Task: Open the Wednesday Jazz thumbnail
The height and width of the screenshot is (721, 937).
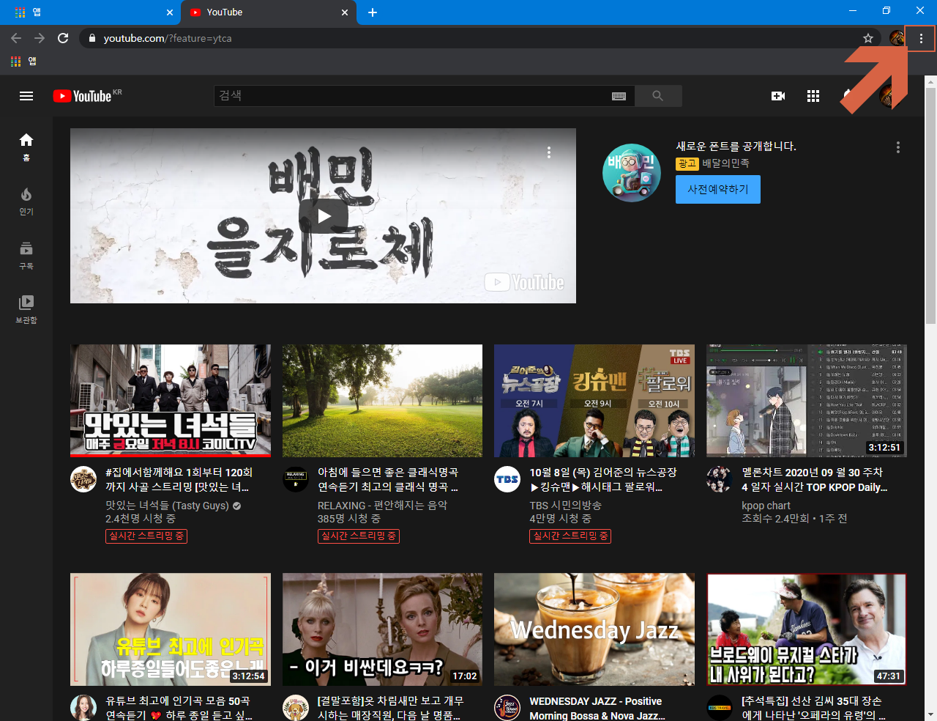Action: pos(594,629)
